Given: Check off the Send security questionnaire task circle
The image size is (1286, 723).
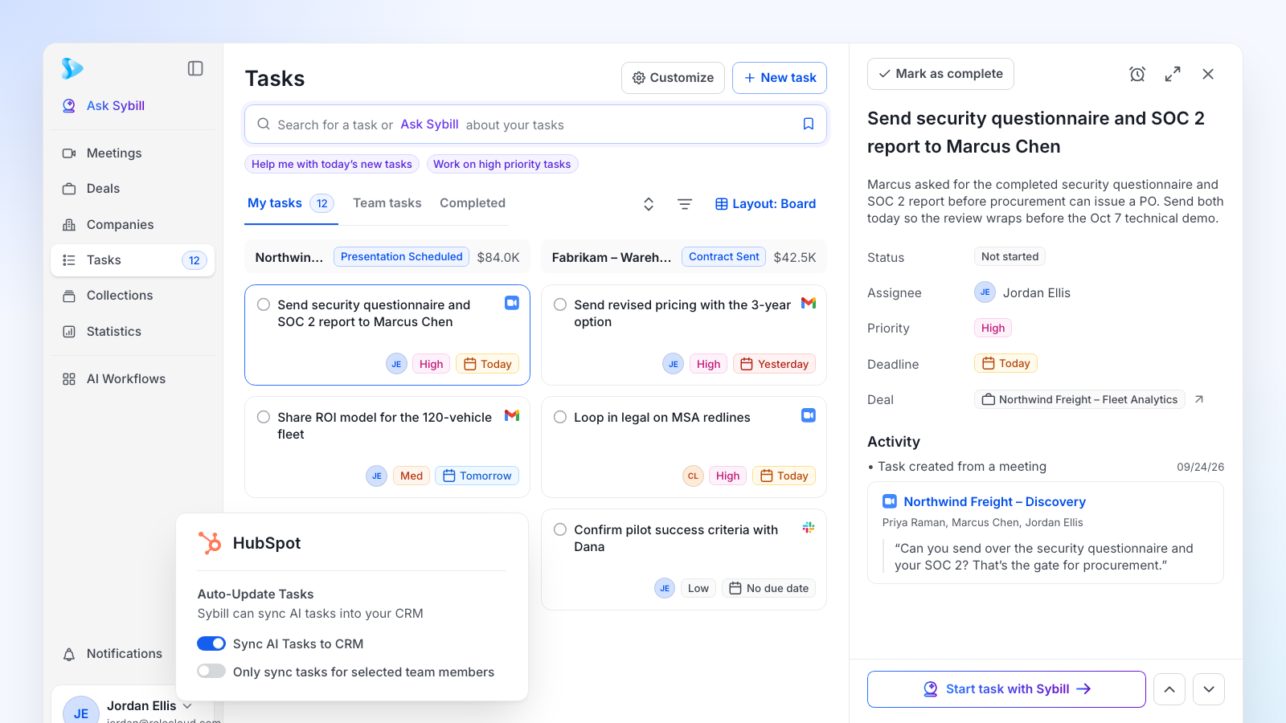Looking at the screenshot, I should pos(264,304).
